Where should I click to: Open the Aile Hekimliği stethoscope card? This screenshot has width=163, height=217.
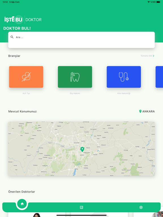click(x=124, y=77)
